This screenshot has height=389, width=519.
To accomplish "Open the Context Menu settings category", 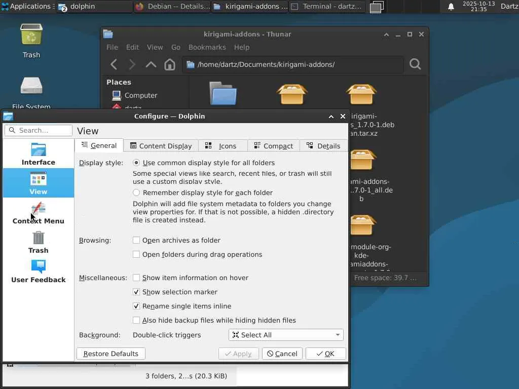I will click(x=39, y=212).
